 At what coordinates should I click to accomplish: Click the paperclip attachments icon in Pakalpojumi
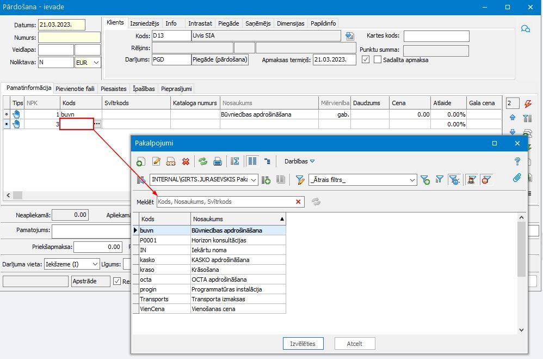coord(517,178)
